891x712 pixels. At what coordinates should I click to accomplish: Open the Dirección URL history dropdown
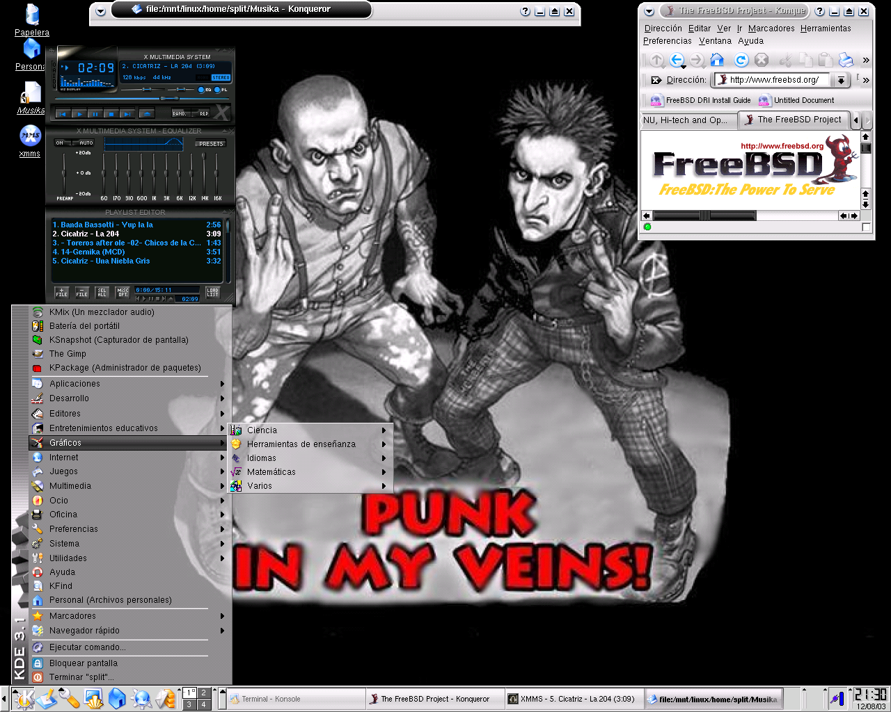coord(842,80)
